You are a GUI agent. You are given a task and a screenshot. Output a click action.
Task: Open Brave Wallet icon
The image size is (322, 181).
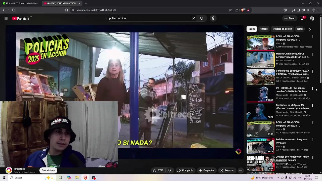click(303, 10)
